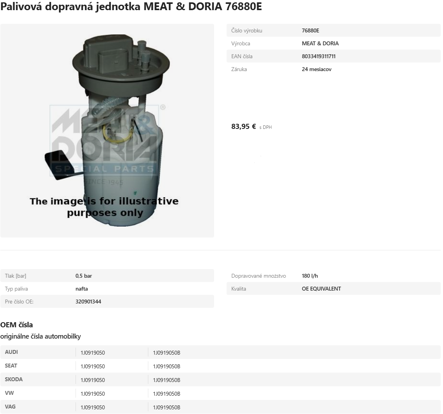Open OEM number 1J0919050 in SKODA row
The image size is (443, 414).
[93, 380]
